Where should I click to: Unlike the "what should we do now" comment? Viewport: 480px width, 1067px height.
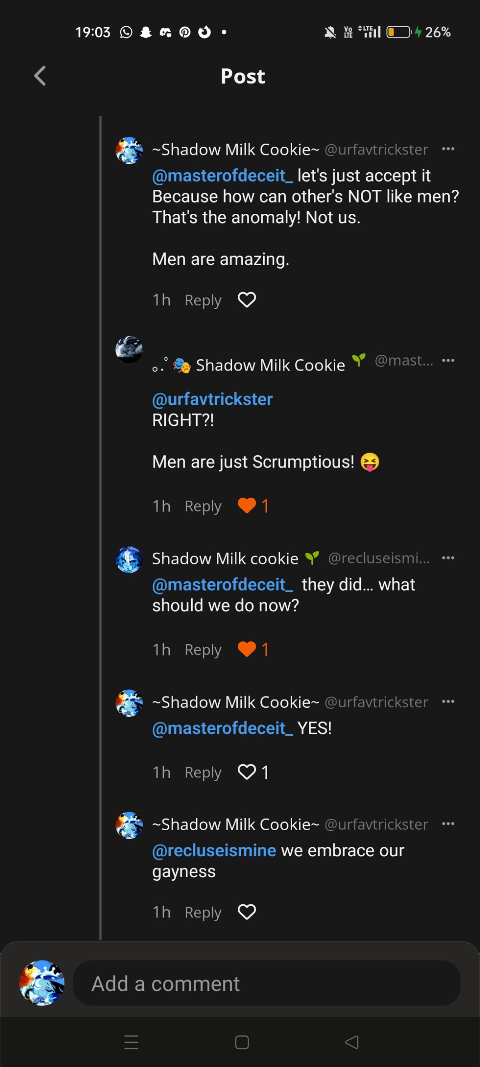coord(247,649)
